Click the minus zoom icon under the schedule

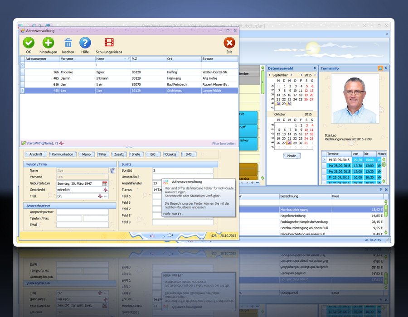coord(257,183)
